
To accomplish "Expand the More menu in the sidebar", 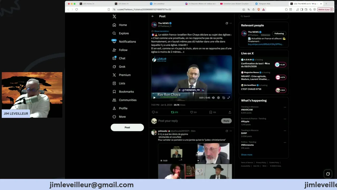I will 119,117.
